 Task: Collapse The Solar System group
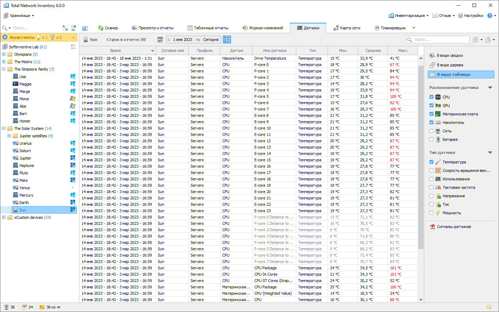[x=4, y=128]
